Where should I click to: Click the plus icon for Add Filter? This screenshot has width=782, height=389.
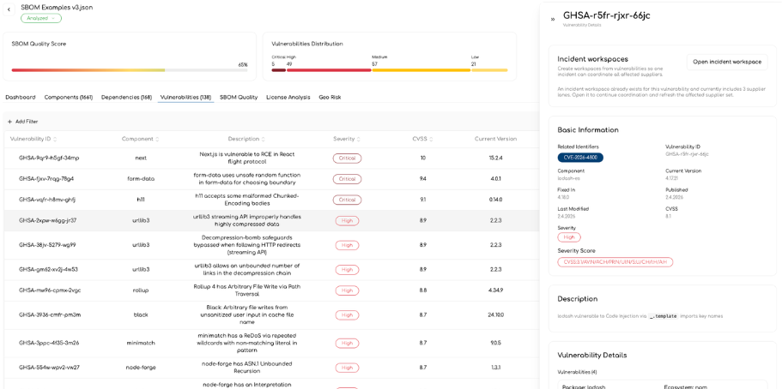point(10,122)
